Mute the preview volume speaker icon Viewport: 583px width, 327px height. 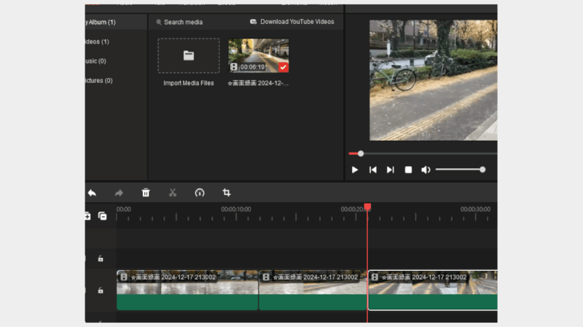(x=426, y=170)
